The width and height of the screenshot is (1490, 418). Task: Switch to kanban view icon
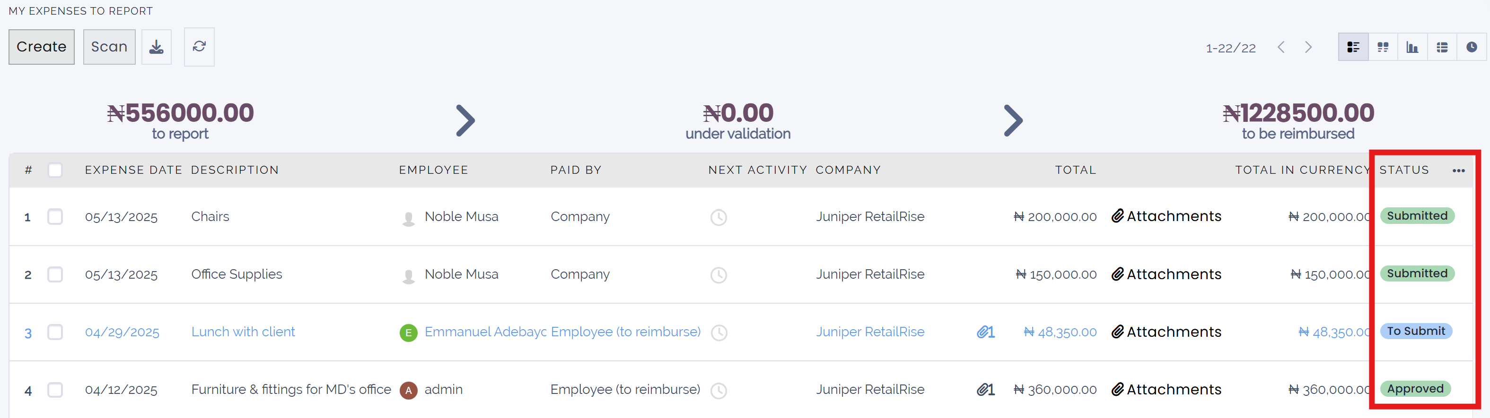(1383, 47)
